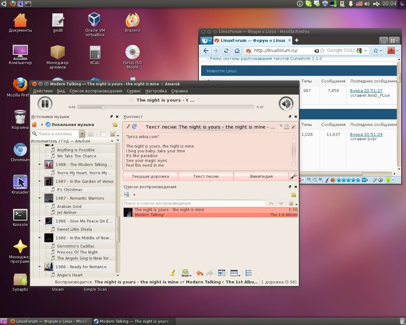The width and height of the screenshot is (406, 325).
Task: Collapse the 1988 - The Modern Talking album
Action: pyautogui.click(x=39, y=164)
